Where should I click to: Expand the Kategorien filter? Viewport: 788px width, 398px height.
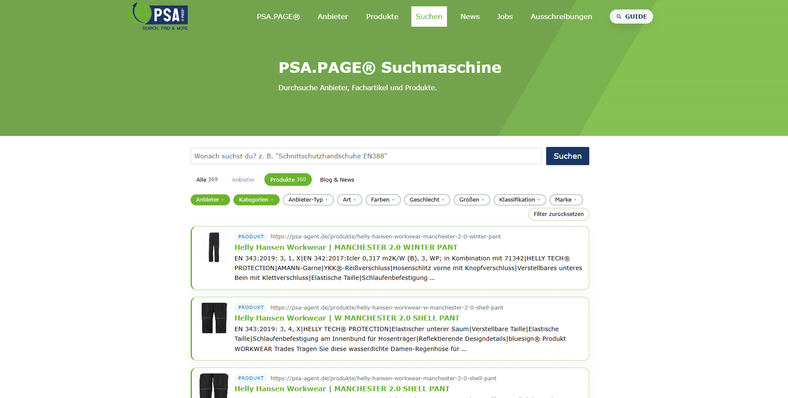click(x=256, y=199)
